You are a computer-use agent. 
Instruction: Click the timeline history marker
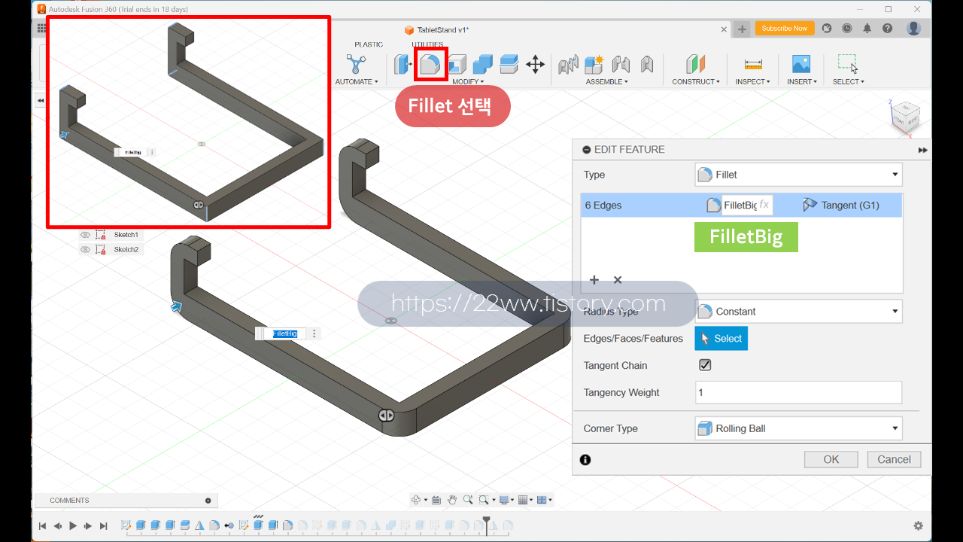click(x=487, y=525)
